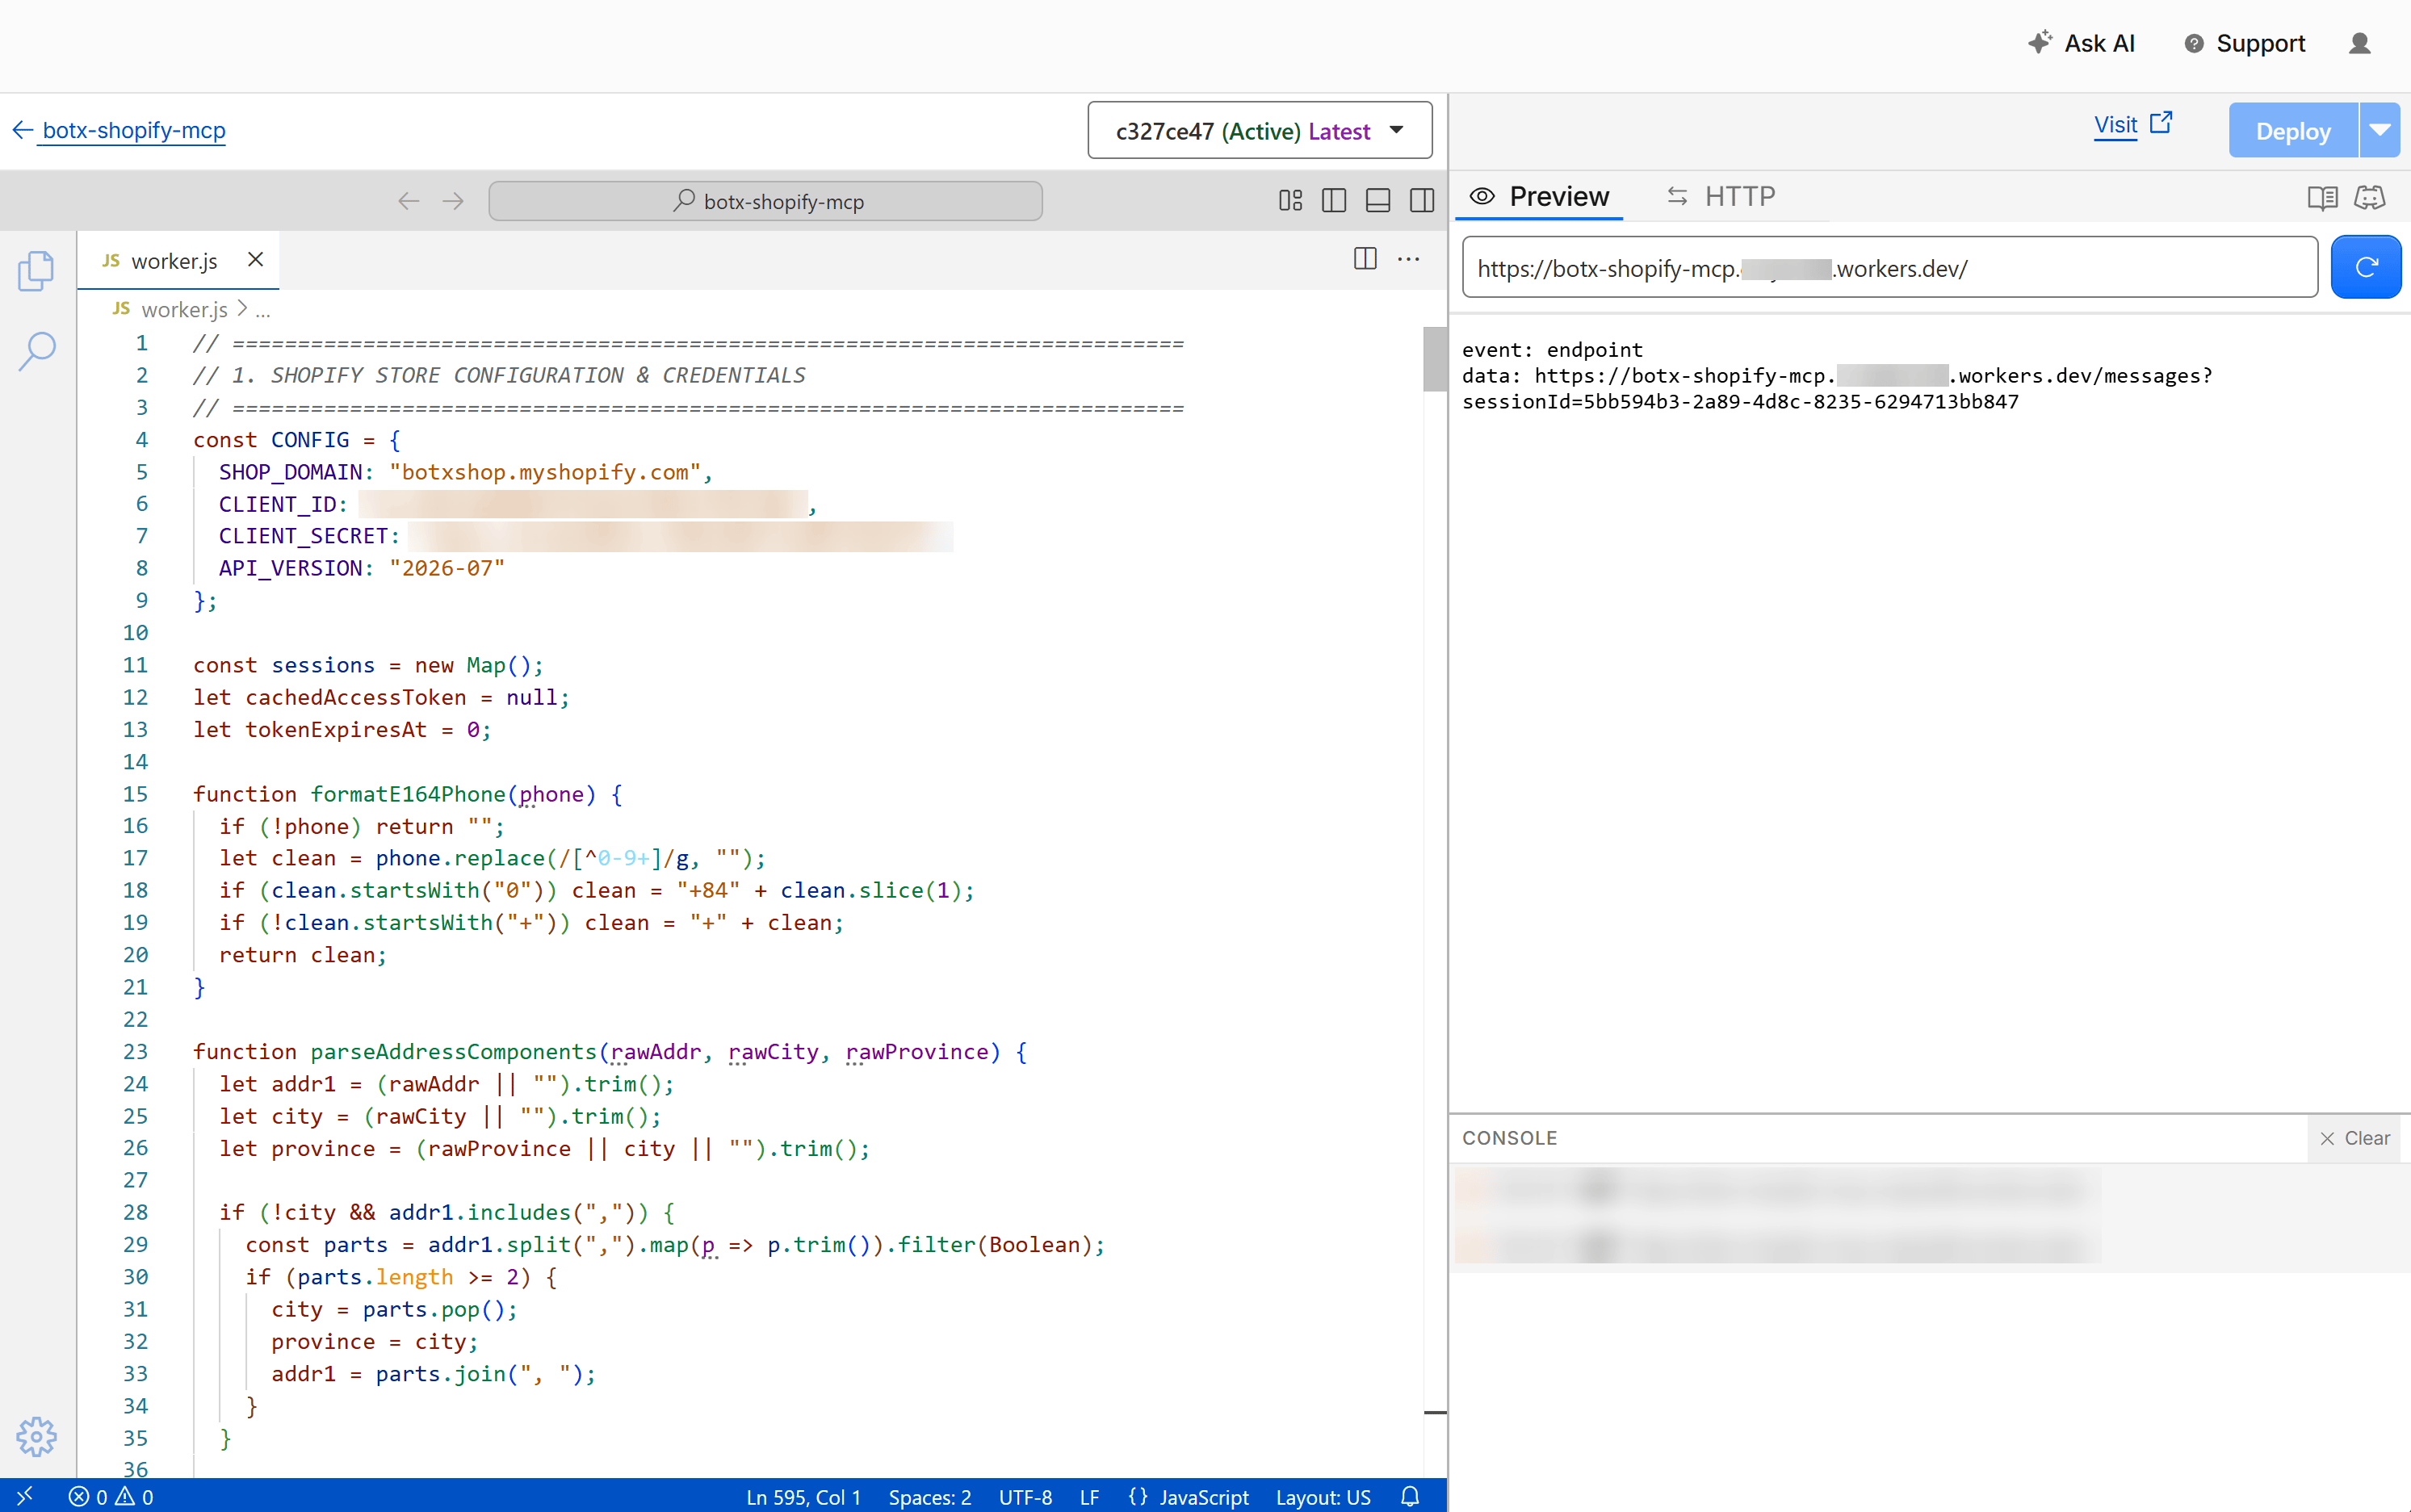Open the Customize Layout icon

(x=1290, y=201)
